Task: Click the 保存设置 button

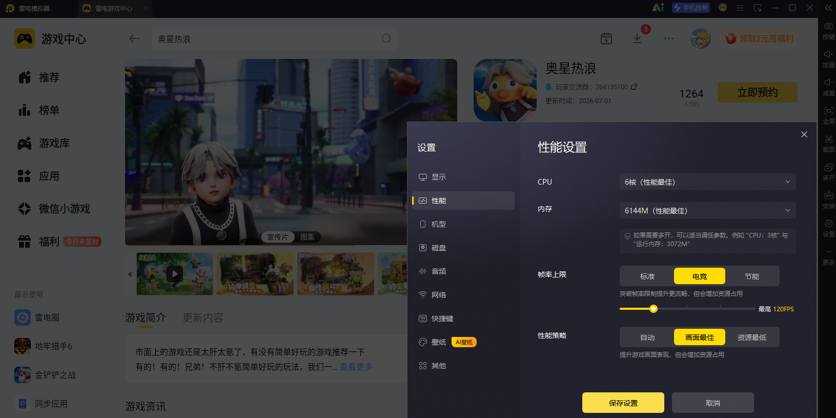Action: (623, 403)
